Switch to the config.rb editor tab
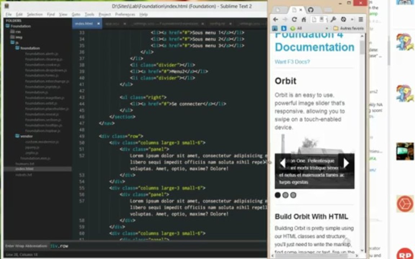 tap(217, 23)
